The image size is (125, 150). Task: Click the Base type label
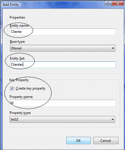17,42
